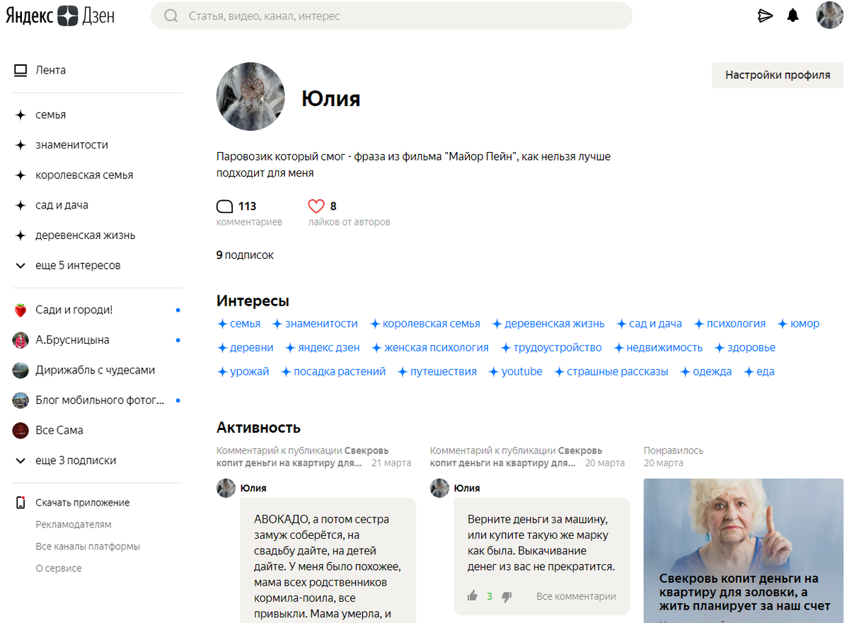Image resolution: width=849 pixels, height=623 pixels.
Task: Select interest tag яндекс дзен
Action: pos(322,348)
